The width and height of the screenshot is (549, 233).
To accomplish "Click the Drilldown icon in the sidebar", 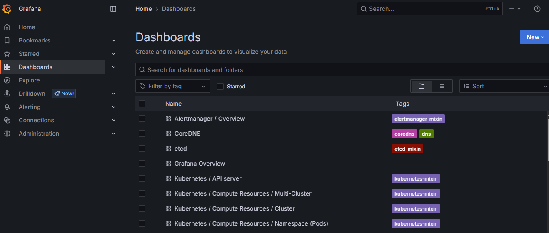I will tap(7, 94).
